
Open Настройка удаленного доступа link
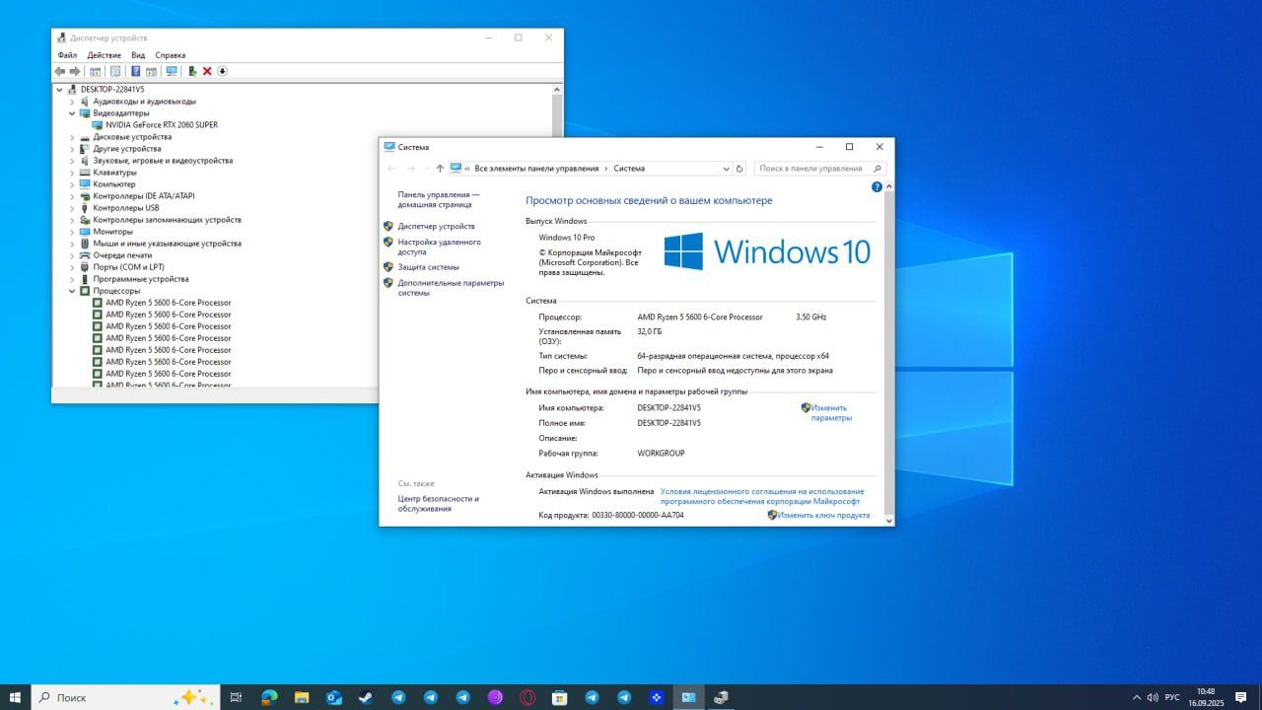[x=439, y=247]
